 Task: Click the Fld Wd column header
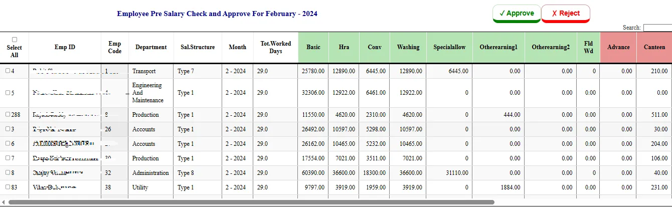pyautogui.click(x=588, y=48)
